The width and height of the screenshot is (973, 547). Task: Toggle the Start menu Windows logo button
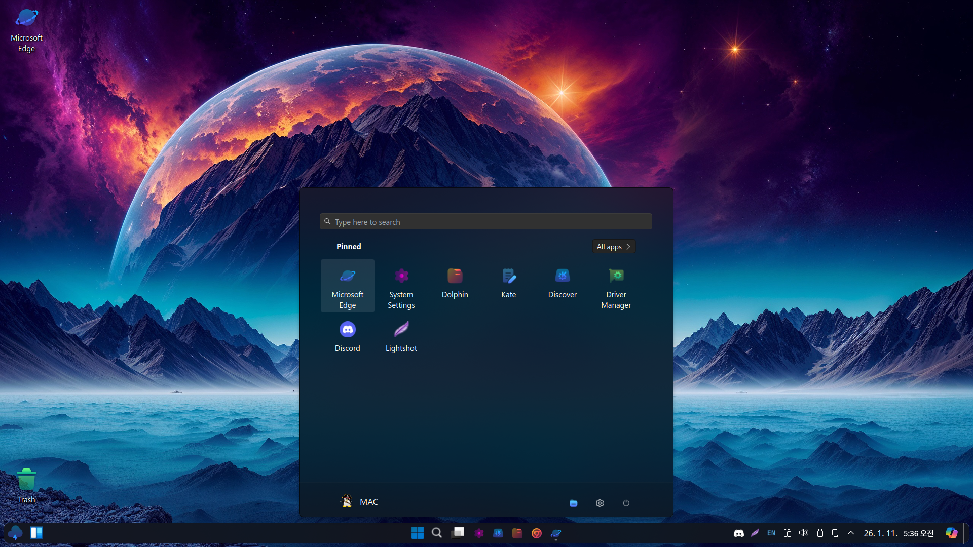coord(417,533)
